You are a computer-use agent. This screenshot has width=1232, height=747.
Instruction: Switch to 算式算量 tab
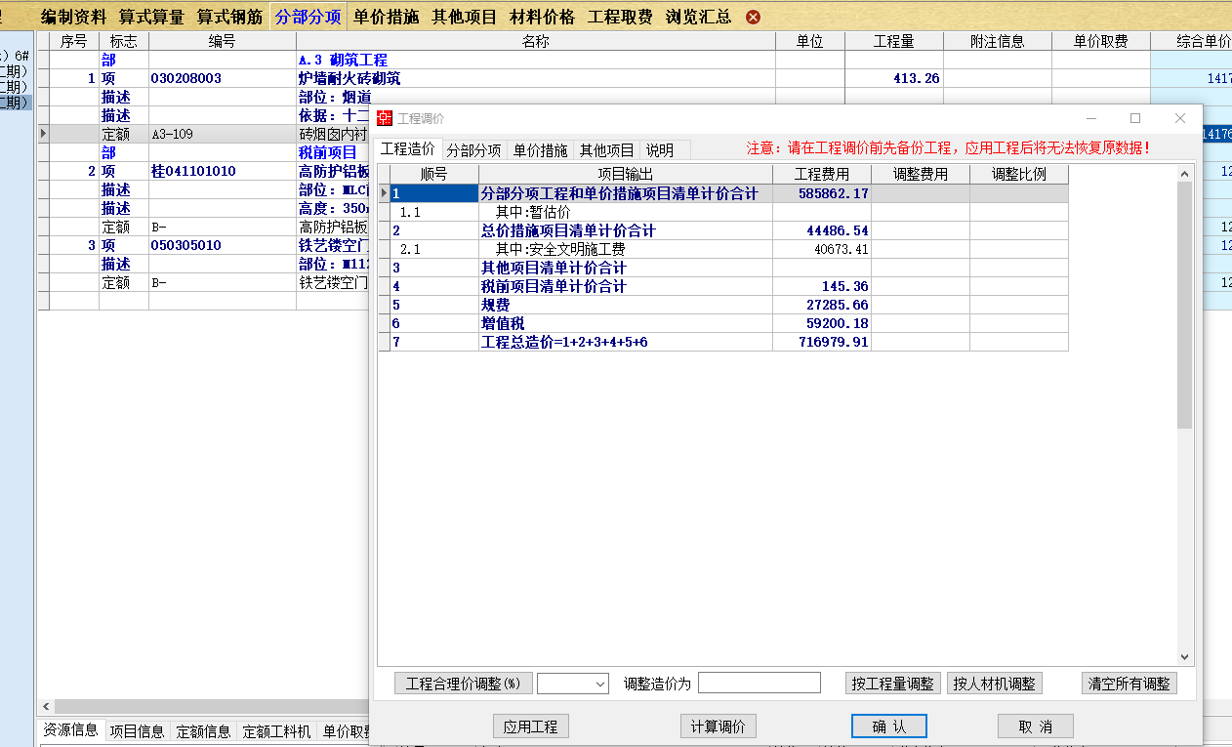coord(151,17)
